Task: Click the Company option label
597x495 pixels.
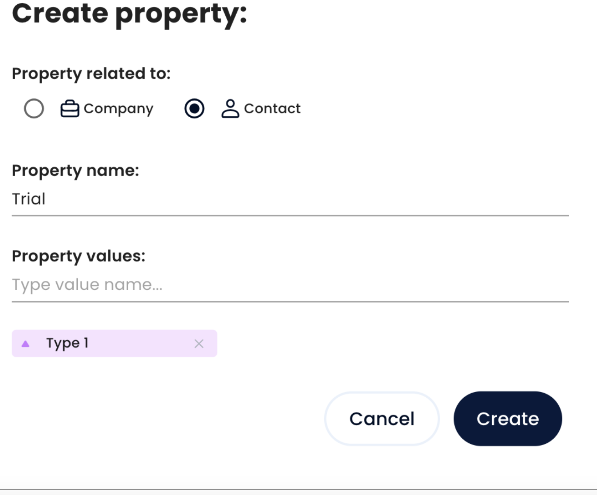Action: 118,109
